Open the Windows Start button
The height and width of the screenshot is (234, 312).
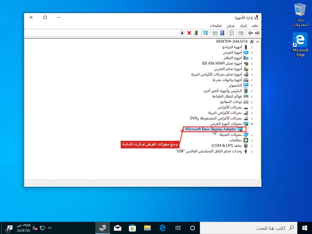(305, 228)
